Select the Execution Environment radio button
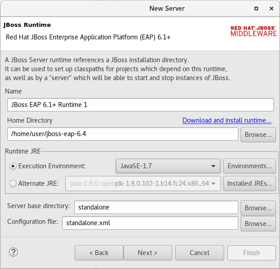The width and height of the screenshot is (280, 269). click(x=13, y=166)
